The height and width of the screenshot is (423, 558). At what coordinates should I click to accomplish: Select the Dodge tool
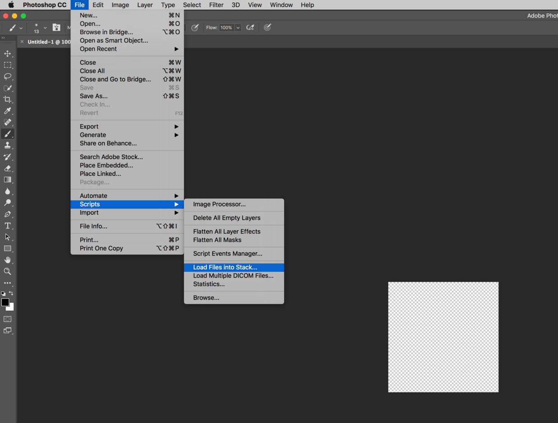pyautogui.click(x=8, y=203)
